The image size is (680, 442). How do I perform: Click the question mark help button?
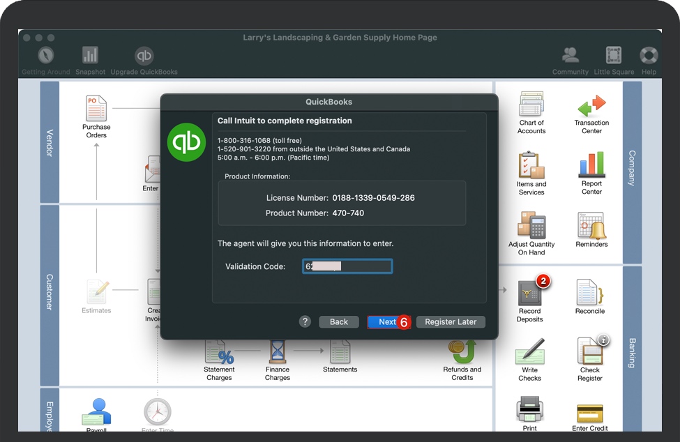tap(305, 322)
